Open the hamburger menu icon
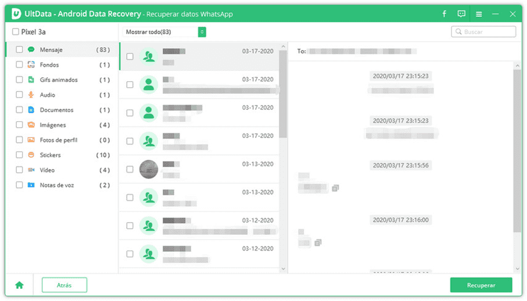The image size is (527, 301). tap(479, 14)
